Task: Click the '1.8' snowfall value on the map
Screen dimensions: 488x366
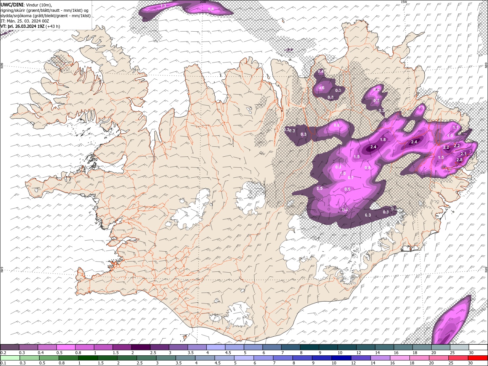Action: pyautogui.click(x=383, y=140)
